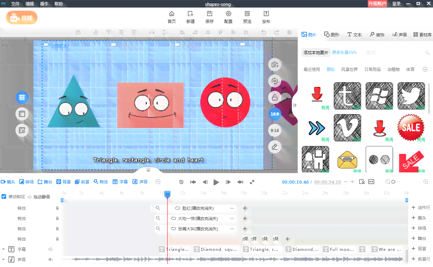Image resolution: width=433 pixels, height=267 pixels.
Task: Select the 风见世界 category
Action: point(350,70)
